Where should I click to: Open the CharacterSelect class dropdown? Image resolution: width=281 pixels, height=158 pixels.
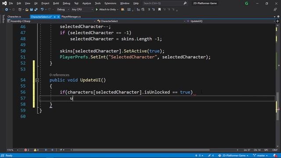pyautogui.click(x=141, y=21)
